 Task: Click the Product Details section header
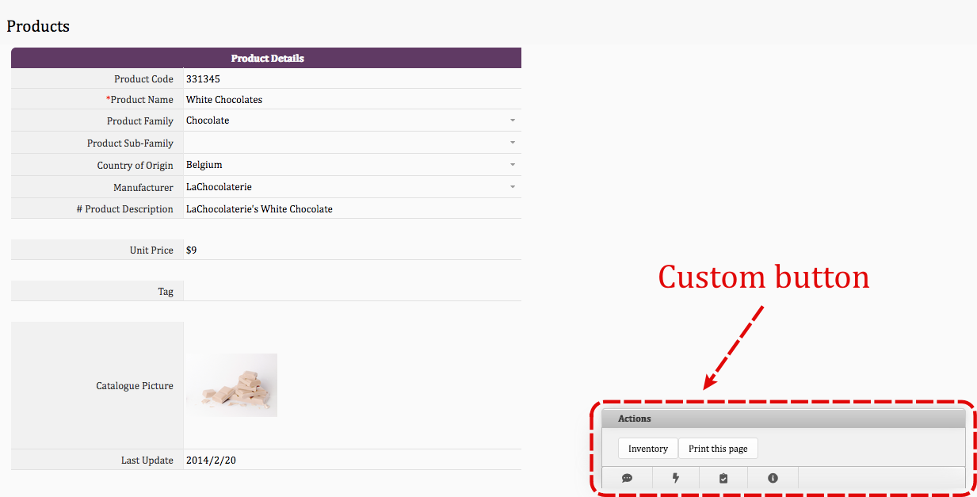(266, 58)
